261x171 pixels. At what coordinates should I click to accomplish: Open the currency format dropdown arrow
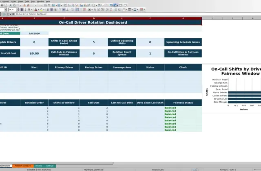92,10
